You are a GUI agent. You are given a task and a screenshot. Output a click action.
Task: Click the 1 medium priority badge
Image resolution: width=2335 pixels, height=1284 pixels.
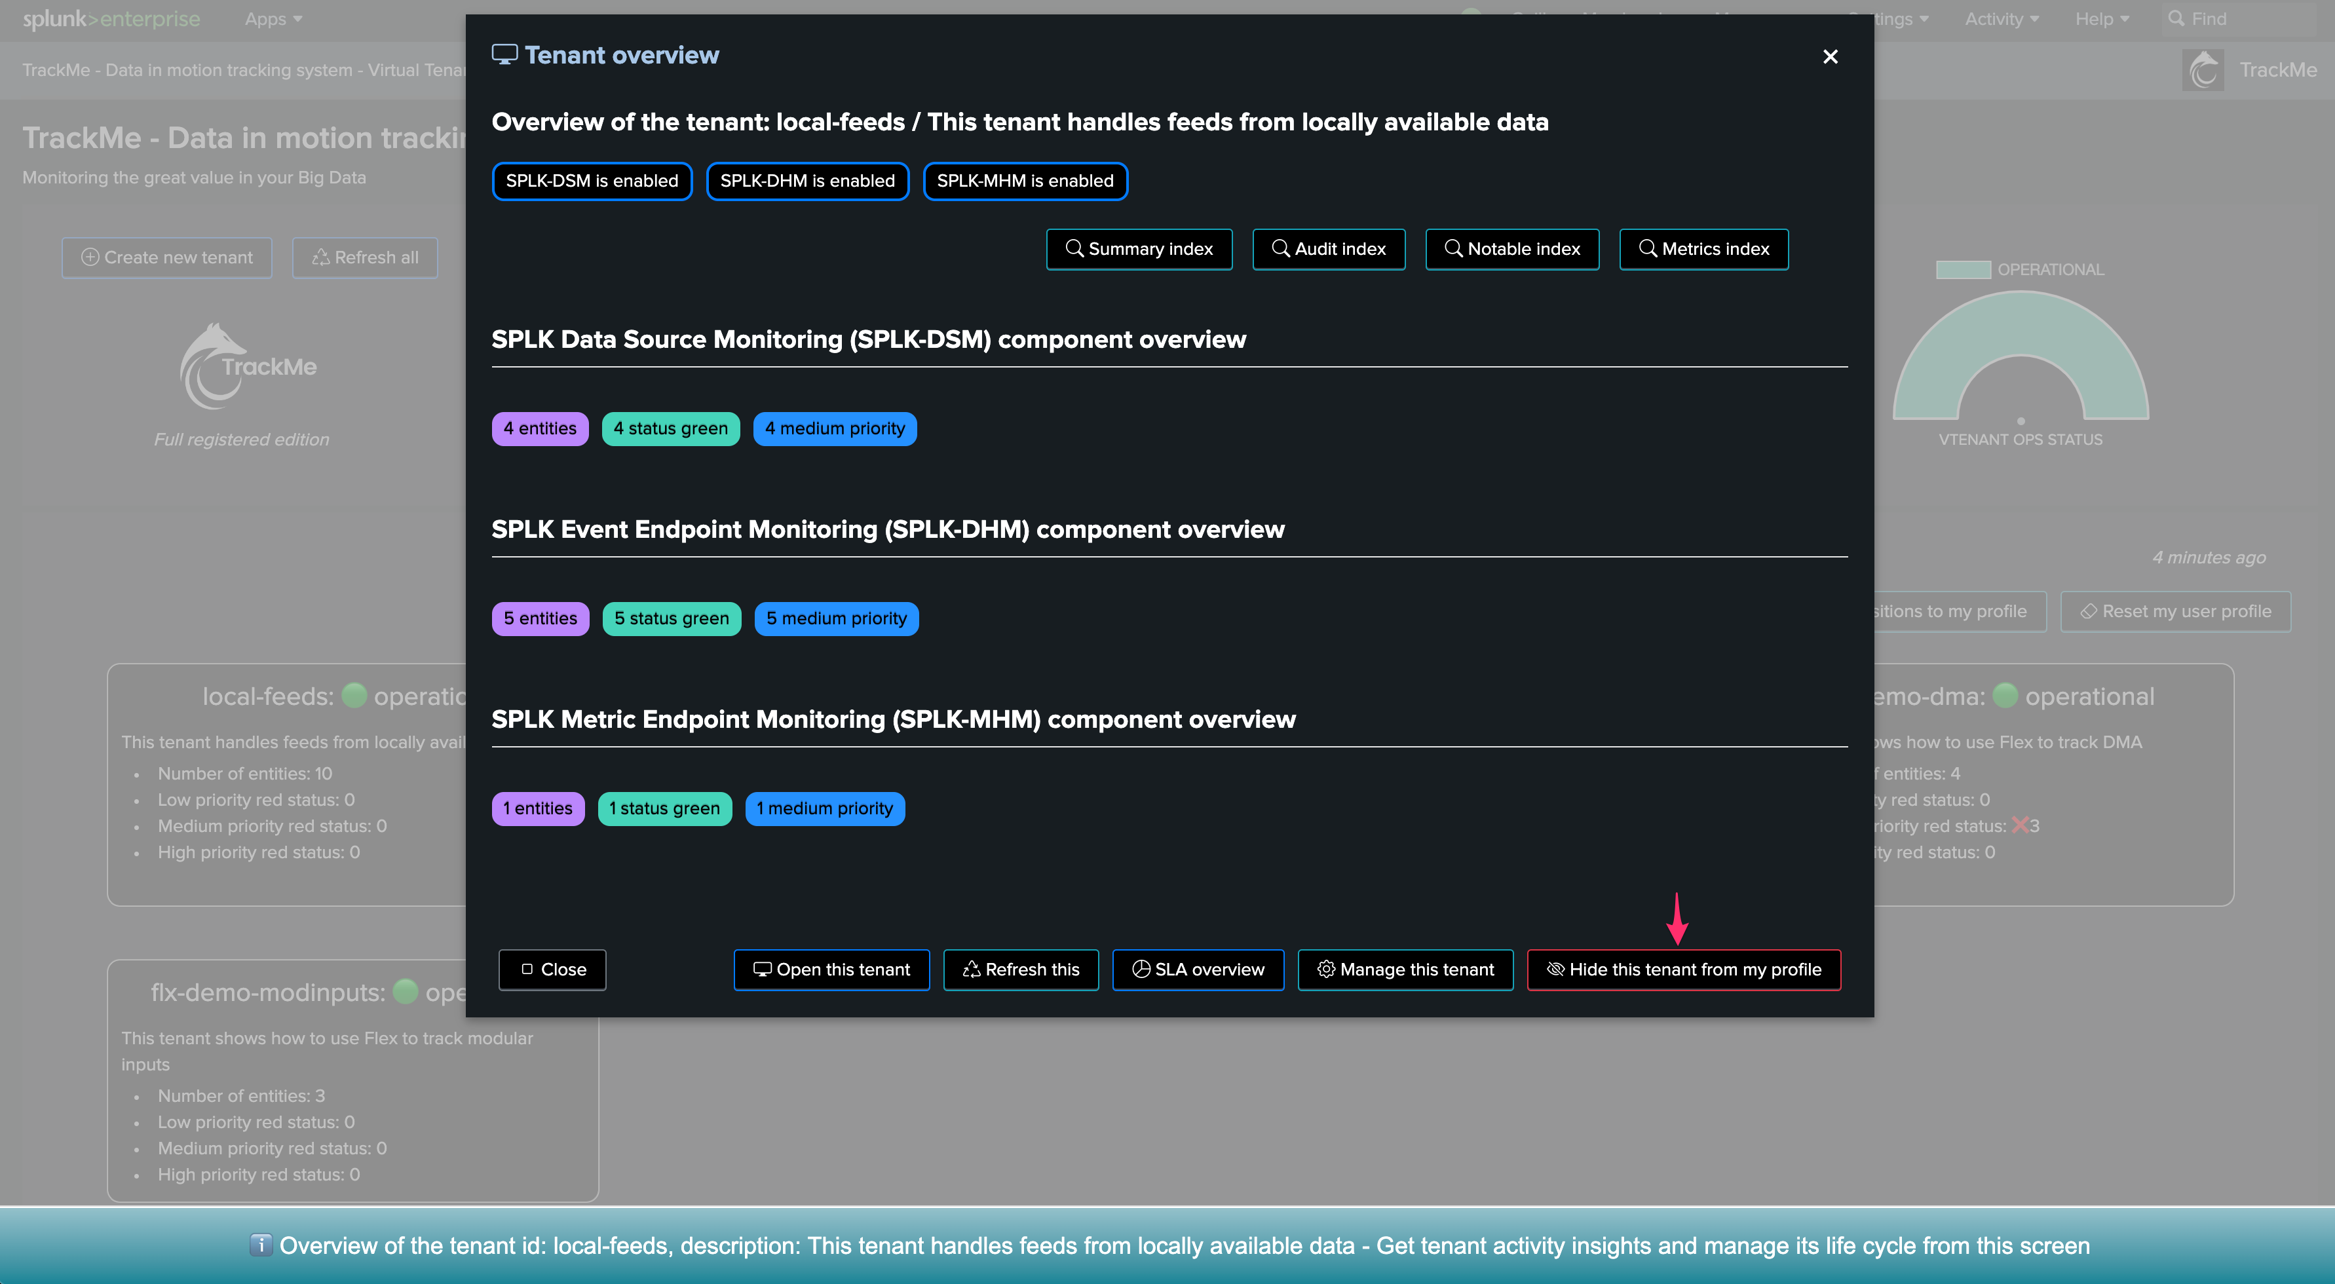pos(825,808)
